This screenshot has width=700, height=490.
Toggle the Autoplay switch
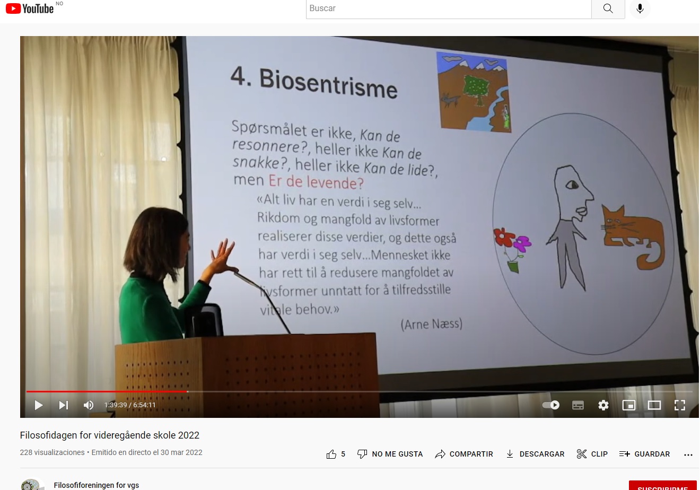coord(550,405)
